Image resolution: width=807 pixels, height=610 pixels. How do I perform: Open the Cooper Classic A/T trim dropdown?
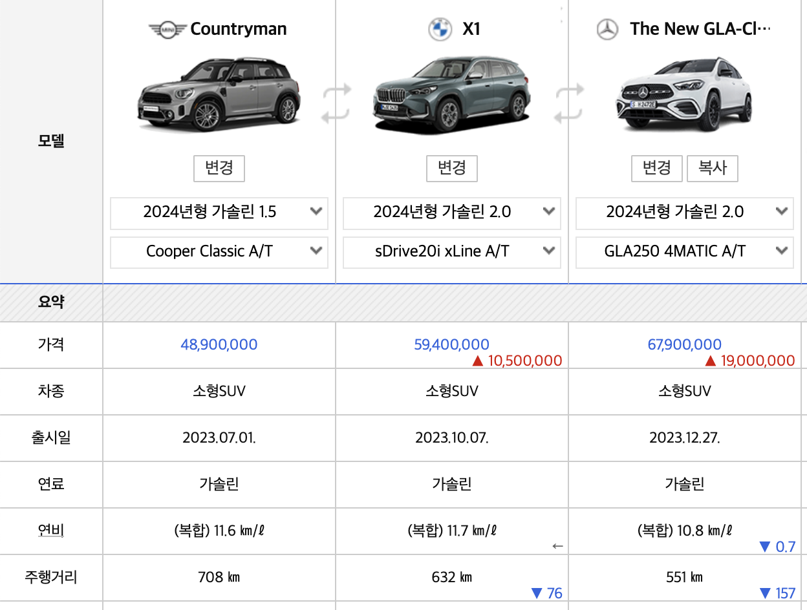coord(219,251)
